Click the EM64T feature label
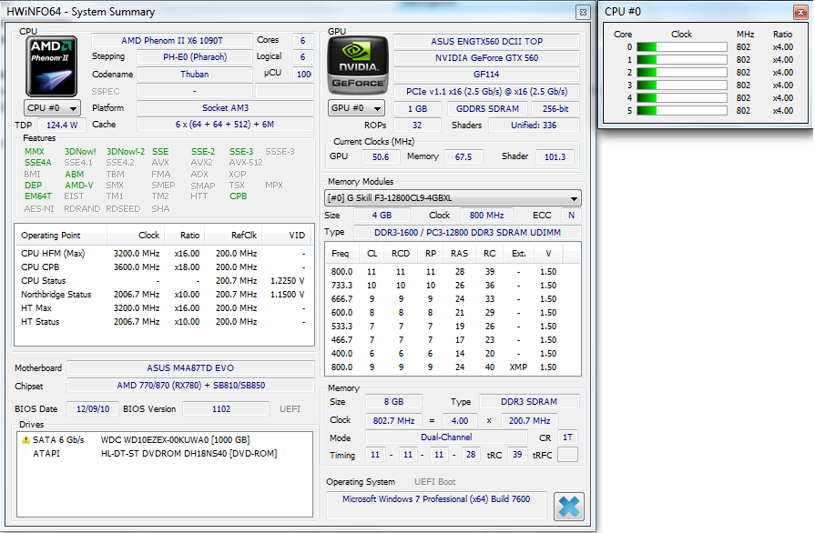This screenshot has height=533, width=815. 38,196
